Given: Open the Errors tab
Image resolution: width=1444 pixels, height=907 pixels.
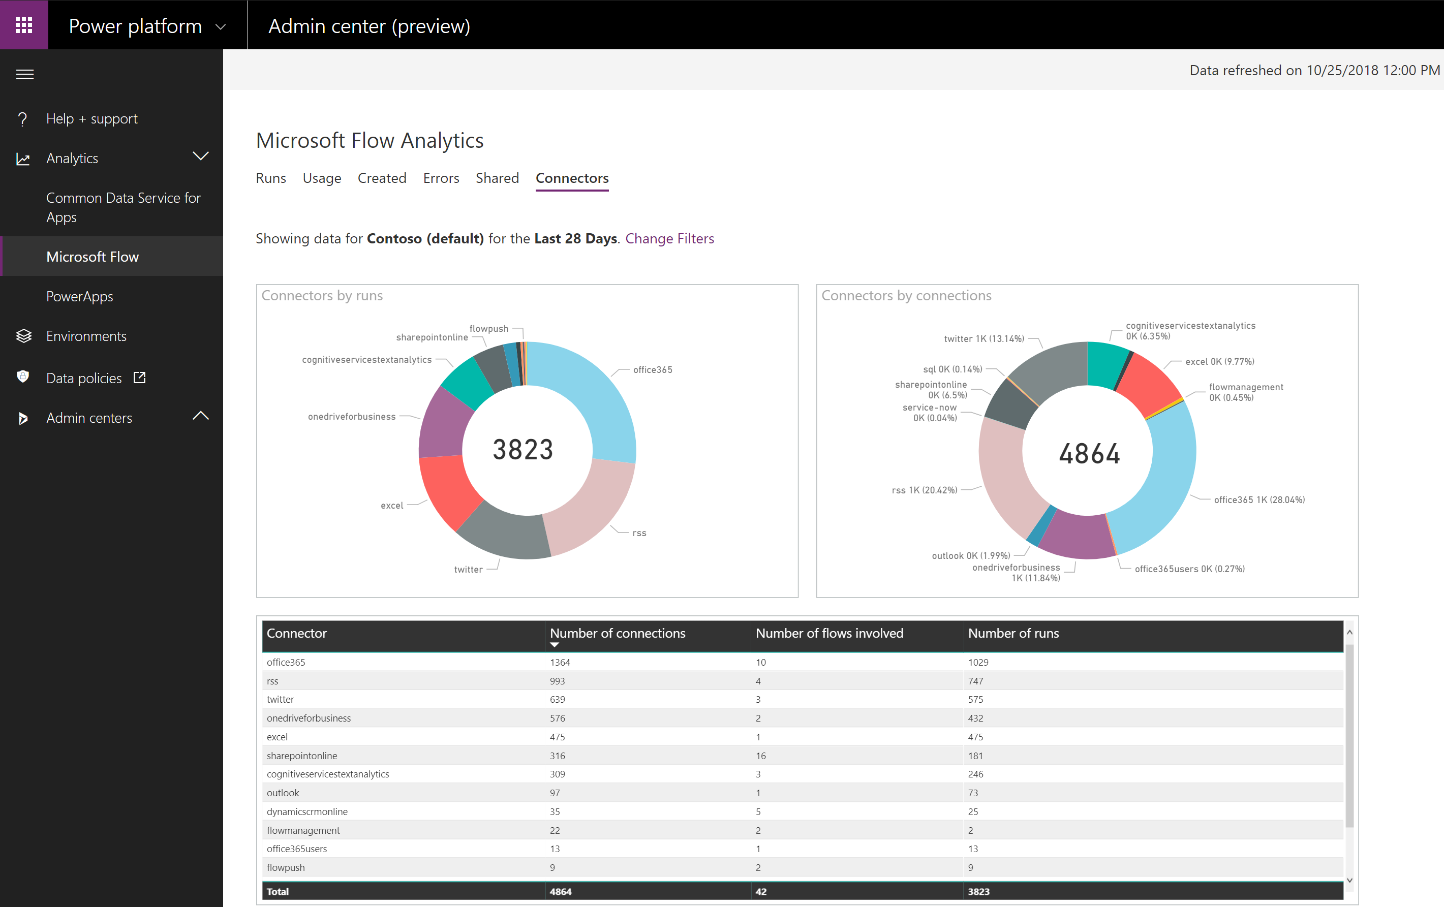Looking at the screenshot, I should pos(441,178).
